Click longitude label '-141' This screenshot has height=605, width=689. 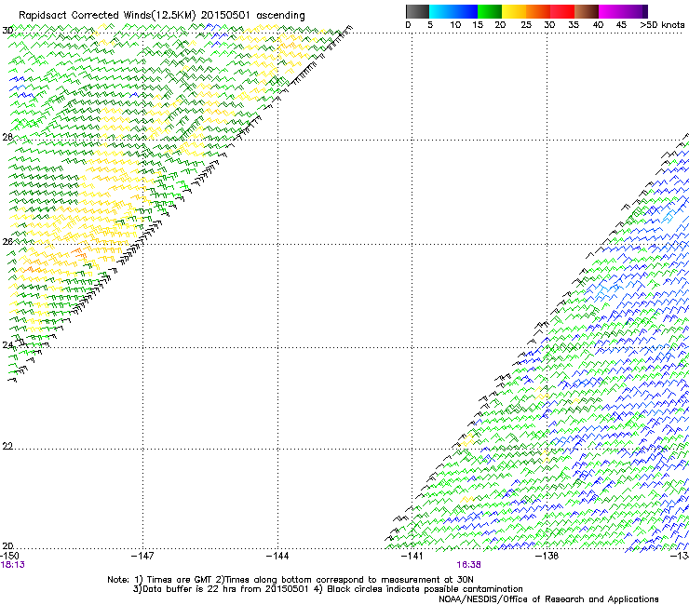412,556
